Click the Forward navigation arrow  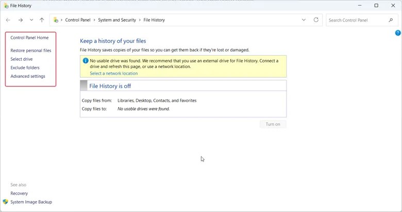[21, 20]
